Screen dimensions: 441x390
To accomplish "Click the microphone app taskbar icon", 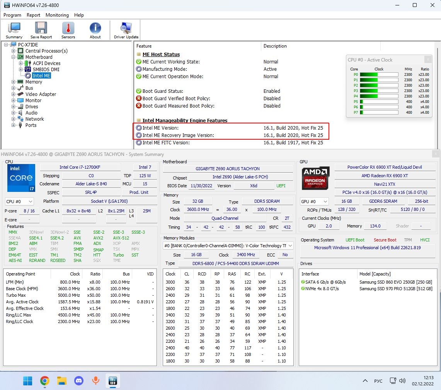I will pos(95,381).
